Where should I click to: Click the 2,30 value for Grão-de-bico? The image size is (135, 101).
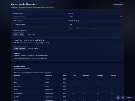coord(64,93)
